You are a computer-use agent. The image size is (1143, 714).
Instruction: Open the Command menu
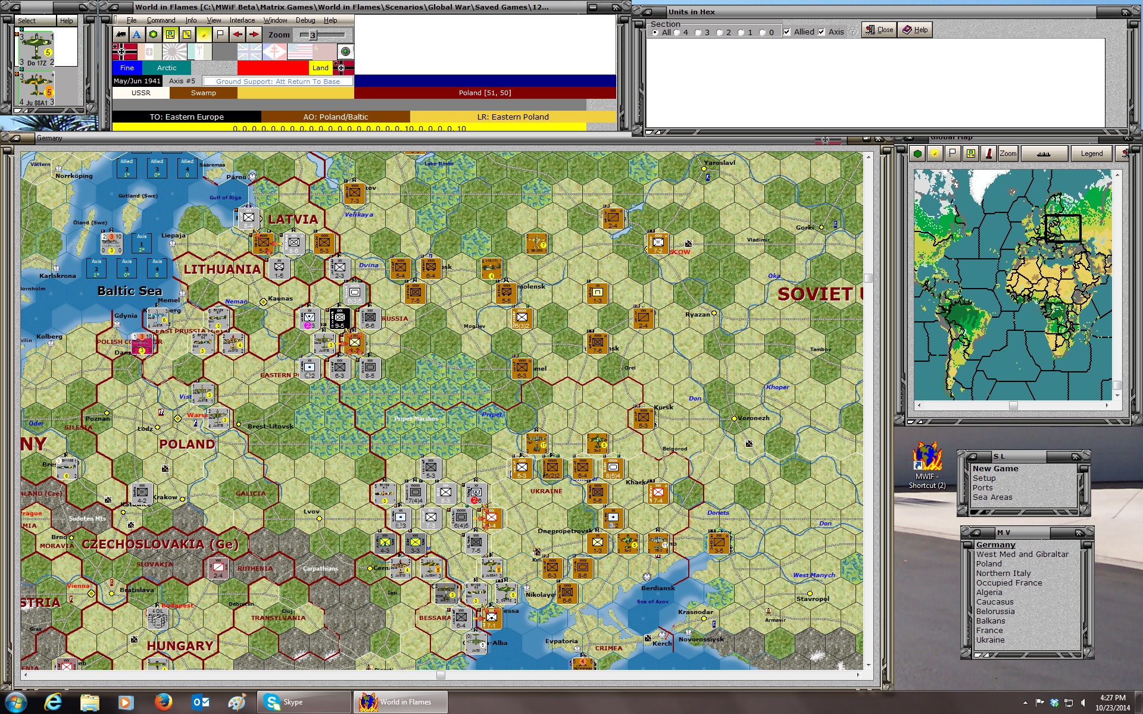click(x=161, y=20)
